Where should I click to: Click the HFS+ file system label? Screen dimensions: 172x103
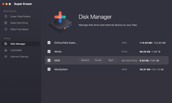click(x=124, y=43)
